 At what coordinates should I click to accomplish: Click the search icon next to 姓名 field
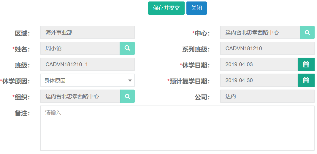point(127,48)
